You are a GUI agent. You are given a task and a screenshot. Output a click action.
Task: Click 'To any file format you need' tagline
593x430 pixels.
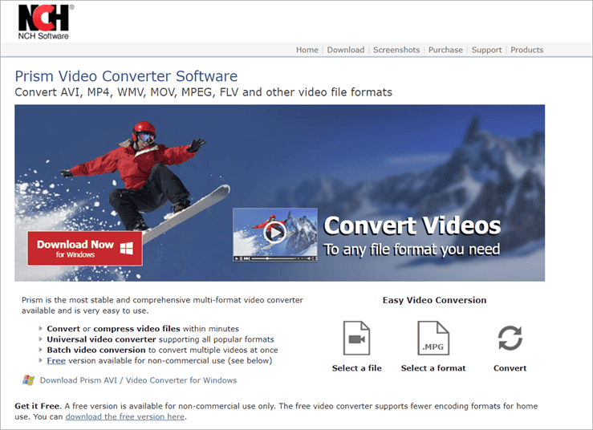point(412,250)
